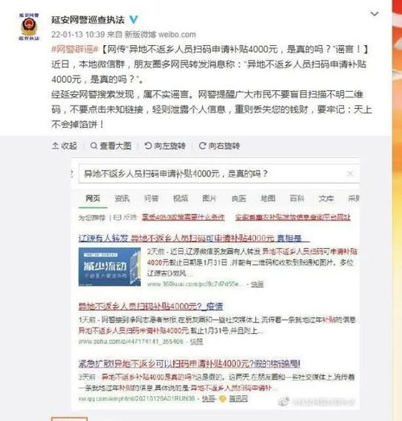Rotate image left with 向左旋转
This screenshot has height=421, width=402.
coord(165,146)
